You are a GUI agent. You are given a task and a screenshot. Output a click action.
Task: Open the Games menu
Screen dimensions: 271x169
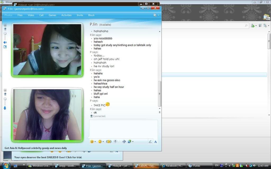point(52,15)
